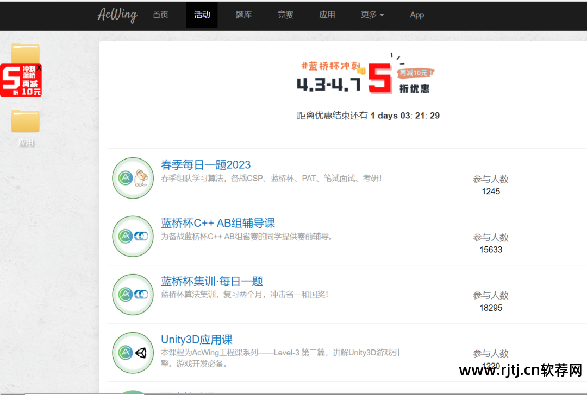The height and width of the screenshot is (395, 587).
Task: Click description 为备战蓝桥杯C++ AB组省赛 text
Action: click(x=247, y=237)
